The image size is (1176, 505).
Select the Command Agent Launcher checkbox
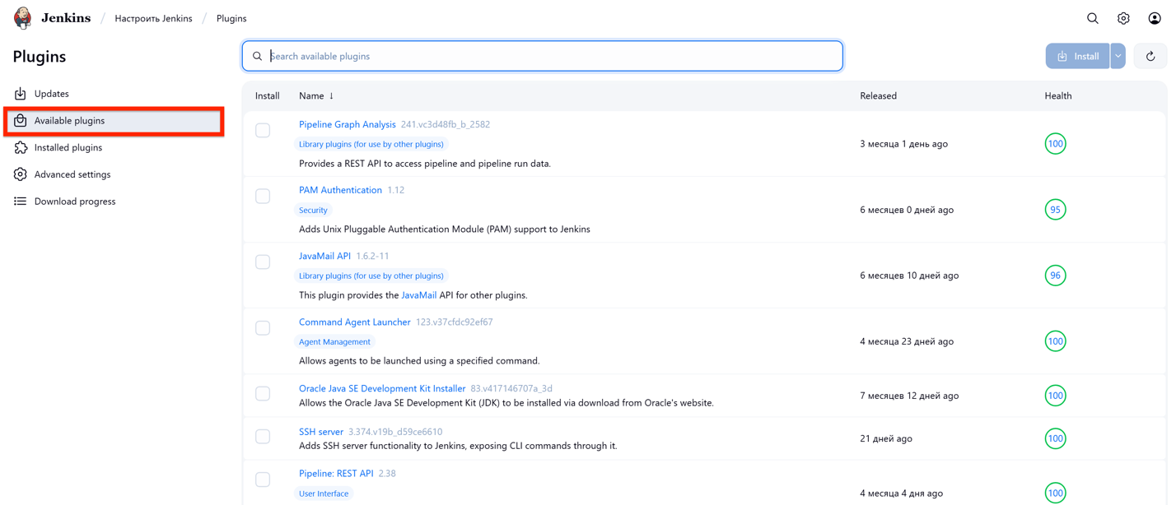pos(263,328)
